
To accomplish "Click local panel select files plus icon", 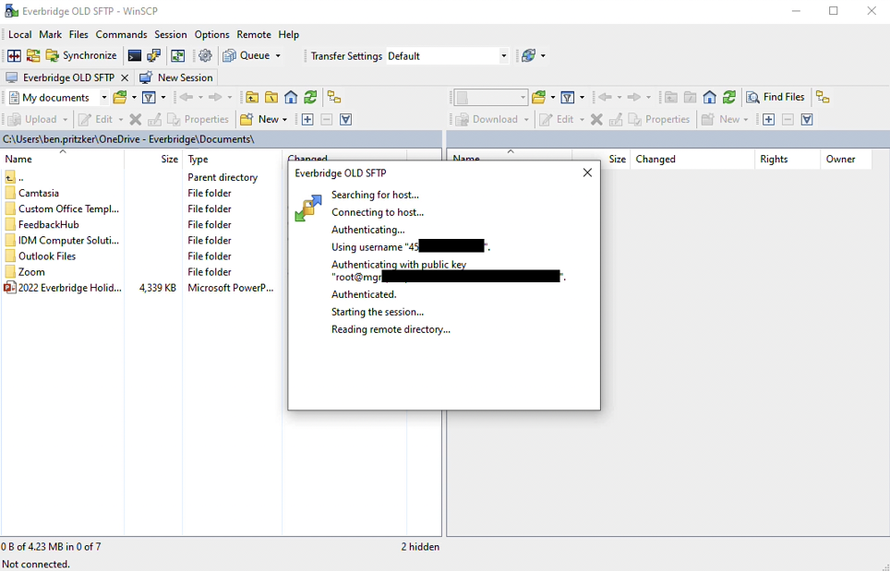I will [x=307, y=120].
